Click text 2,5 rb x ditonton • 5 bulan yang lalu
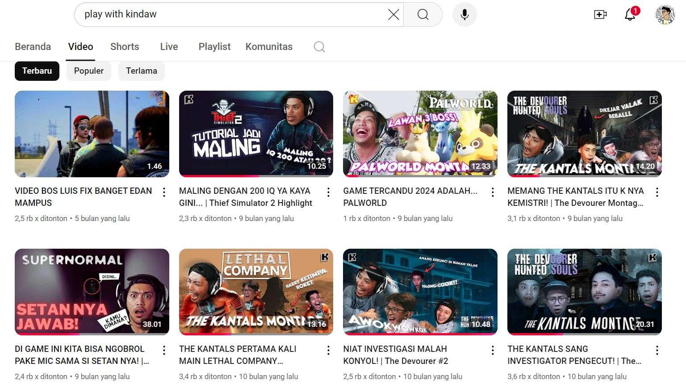The image size is (686, 384). 72,218
